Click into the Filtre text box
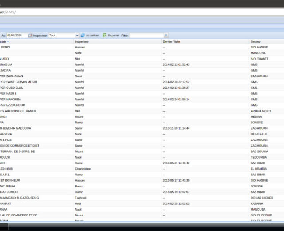This screenshot has width=284, height=231. coord(146,36)
